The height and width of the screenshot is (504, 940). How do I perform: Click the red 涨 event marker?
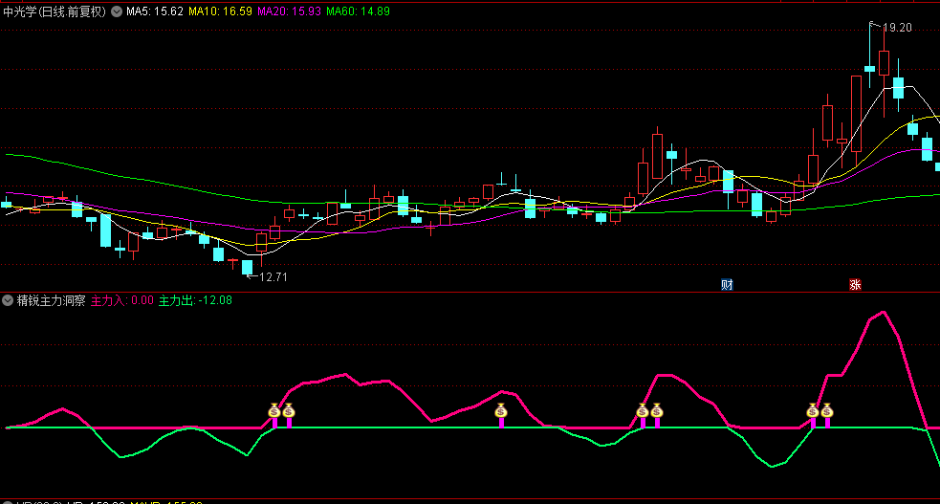tap(855, 284)
